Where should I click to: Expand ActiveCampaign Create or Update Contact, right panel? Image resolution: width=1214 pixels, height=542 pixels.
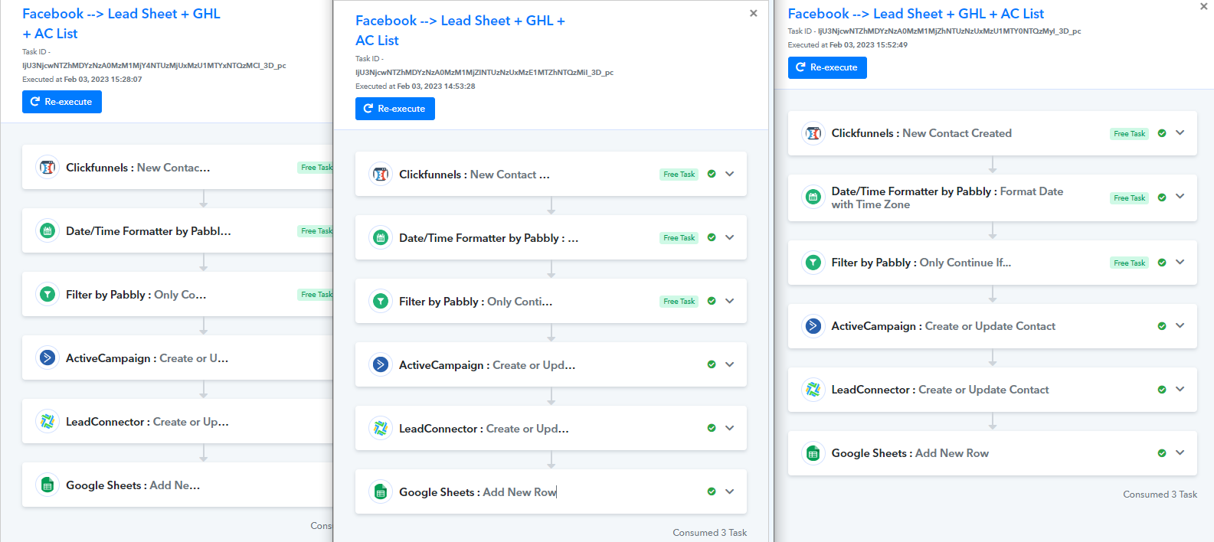[x=1180, y=325]
